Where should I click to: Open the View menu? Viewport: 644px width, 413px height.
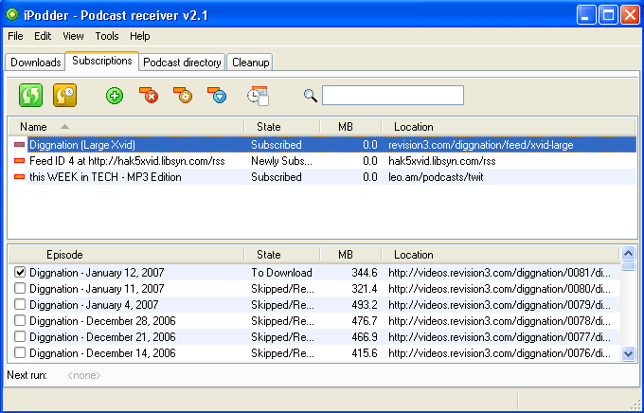click(73, 36)
